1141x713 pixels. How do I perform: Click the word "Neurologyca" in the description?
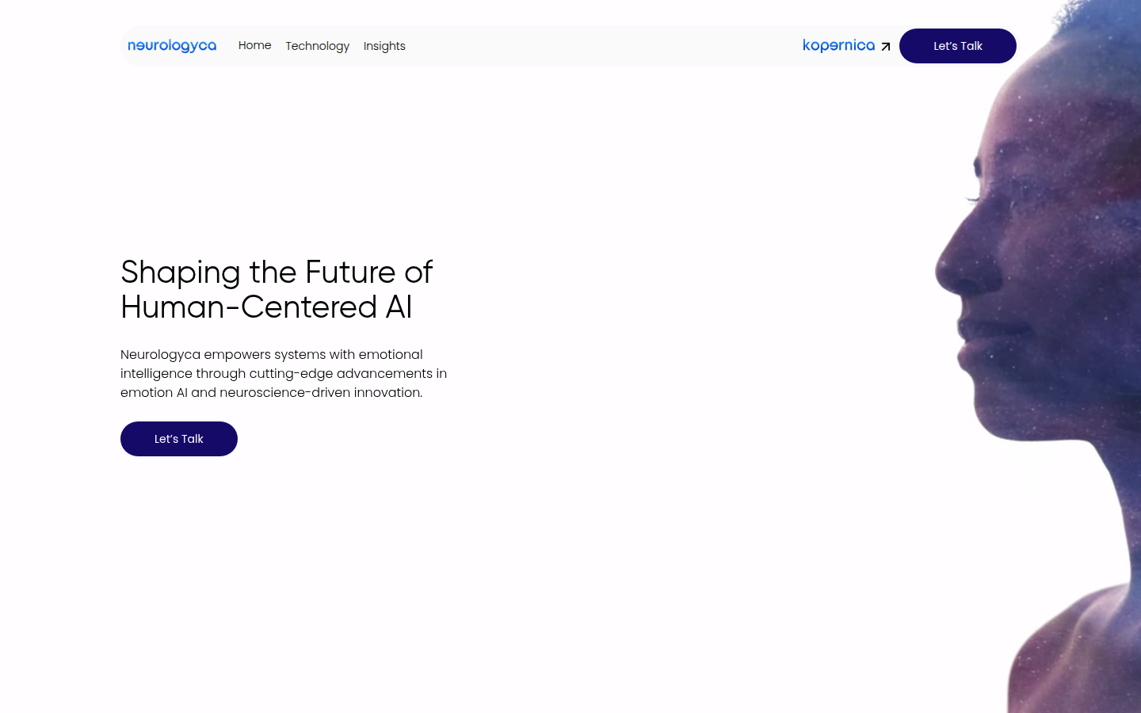(x=160, y=354)
